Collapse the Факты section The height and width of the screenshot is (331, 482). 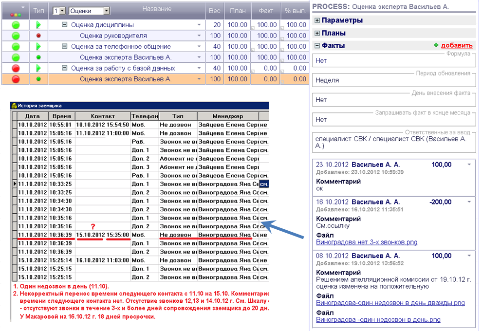tap(317, 45)
